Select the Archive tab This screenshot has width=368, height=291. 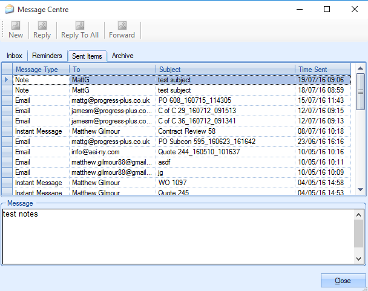coord(123,56)
